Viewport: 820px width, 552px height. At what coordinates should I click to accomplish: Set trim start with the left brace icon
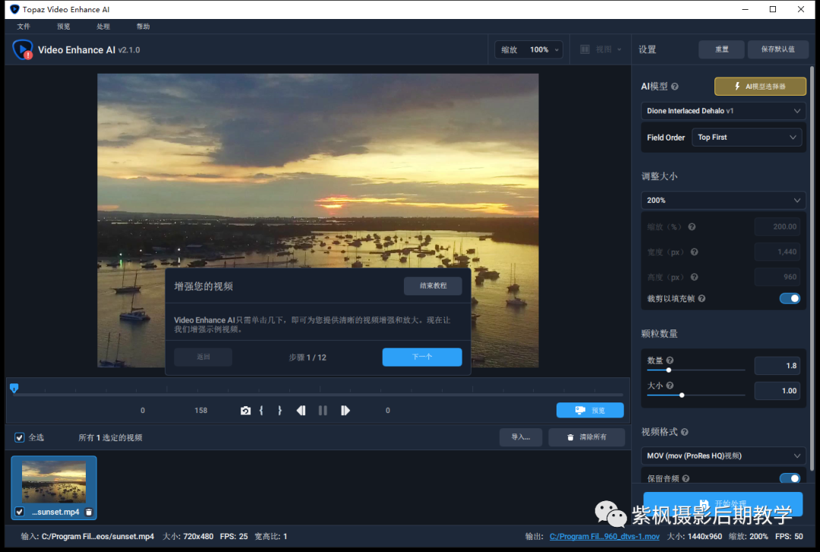click(261, 411)
